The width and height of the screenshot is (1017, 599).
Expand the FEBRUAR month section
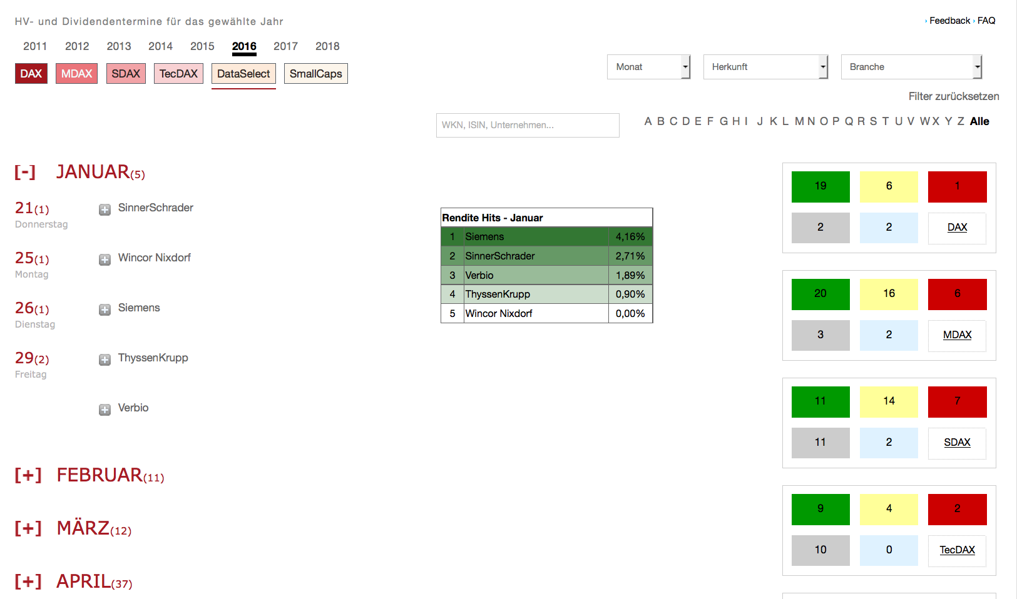(28, 475)
